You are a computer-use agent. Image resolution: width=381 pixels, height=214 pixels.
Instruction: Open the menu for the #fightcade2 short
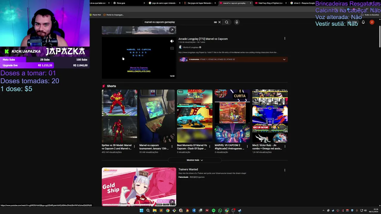pos(247,147)
